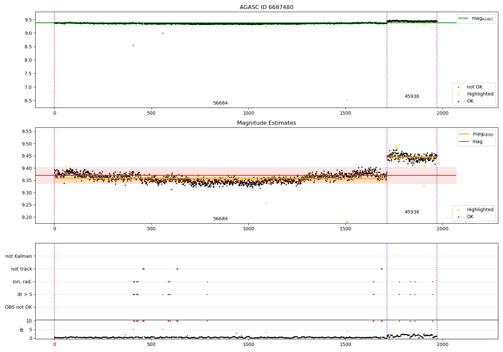
Task: Click the red not-OK point at magnitude 8.5
Action: (133, 46)
